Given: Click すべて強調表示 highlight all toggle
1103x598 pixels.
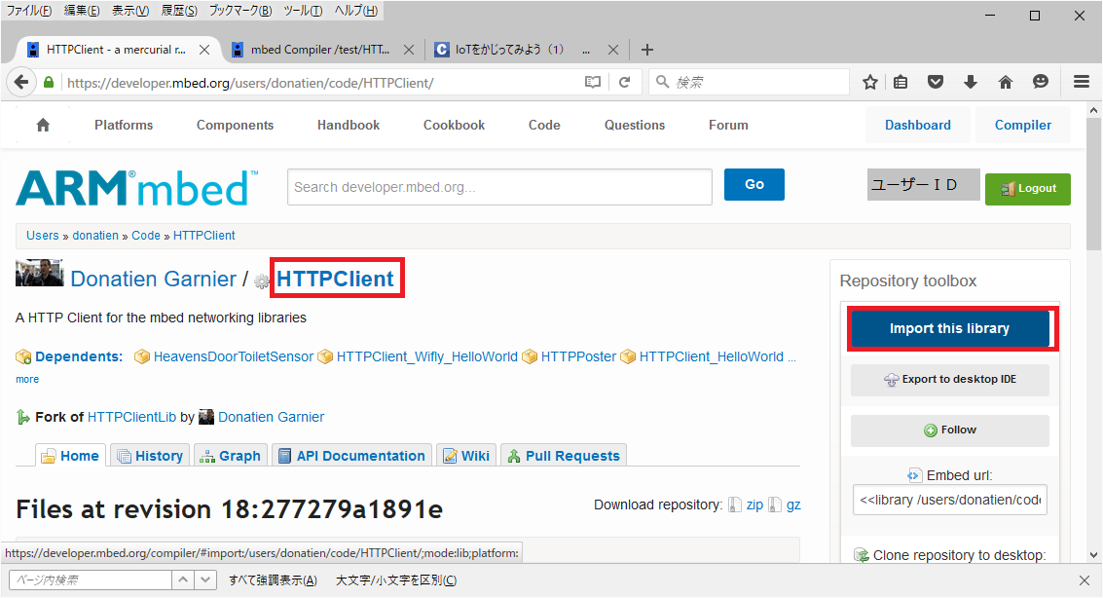Looking at the screenshot, I should [x=273, y=580].
